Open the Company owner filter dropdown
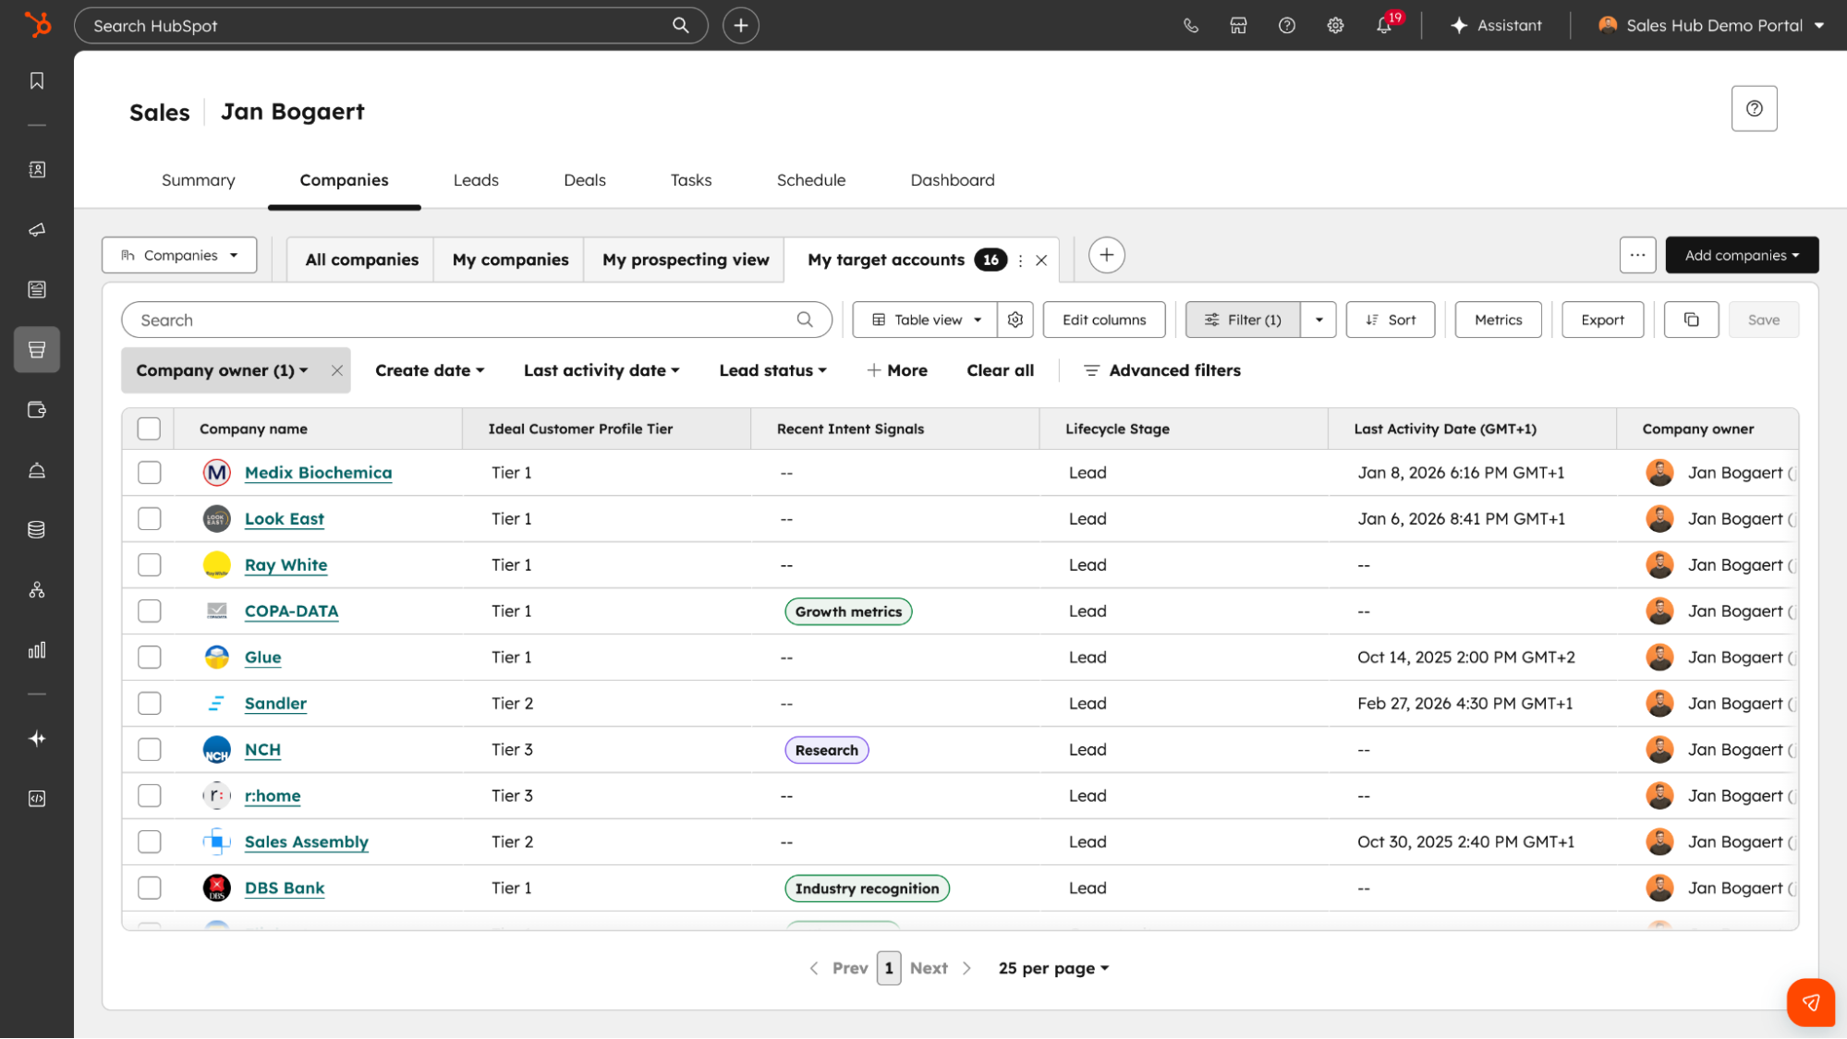The height and width of the screenshot is (1039, 1847). [222, 371]
